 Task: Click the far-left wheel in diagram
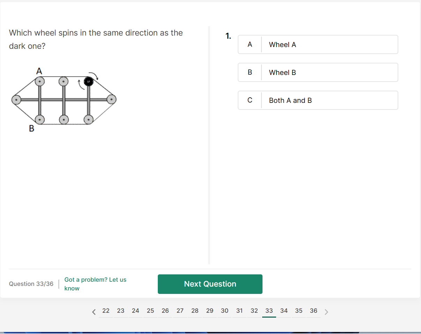pyautogui.click(x=16, y=100)
